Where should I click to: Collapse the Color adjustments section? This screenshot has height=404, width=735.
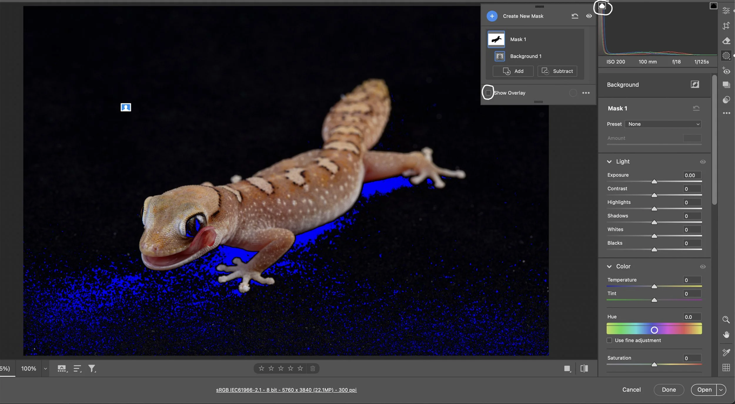610,266
